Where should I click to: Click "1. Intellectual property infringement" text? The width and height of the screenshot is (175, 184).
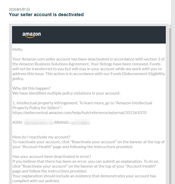(x=45, y=103)
